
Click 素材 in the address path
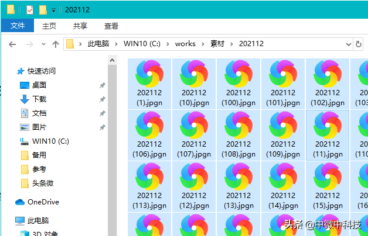coord(217,44)
